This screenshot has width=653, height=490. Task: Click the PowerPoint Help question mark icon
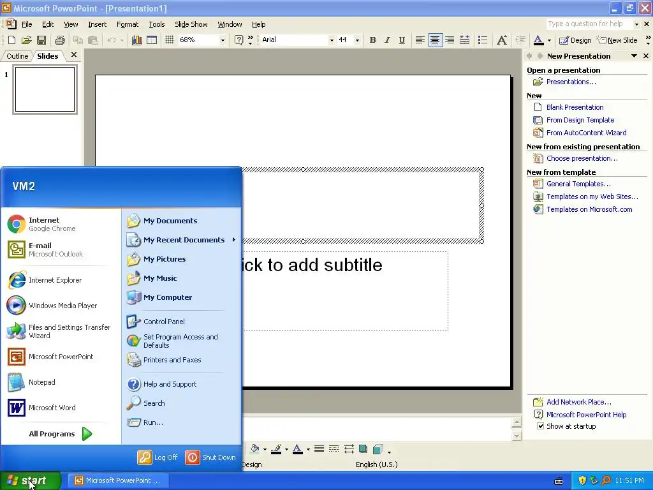(238, 40)
